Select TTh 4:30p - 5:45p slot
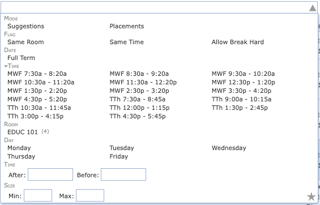Screen dimensions: 320x205 tap(138, 116)
